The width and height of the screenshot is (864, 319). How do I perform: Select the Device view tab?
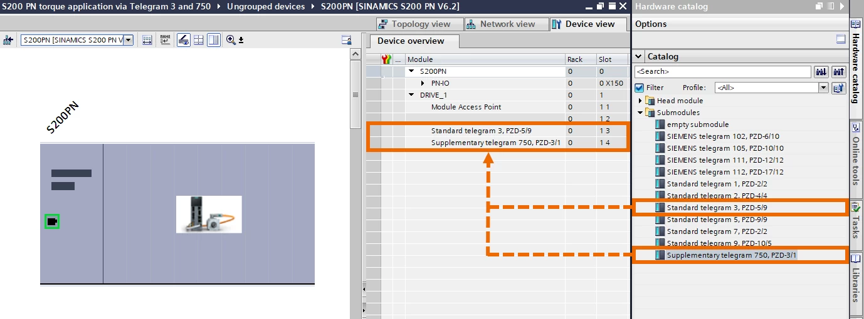(589, 24)
